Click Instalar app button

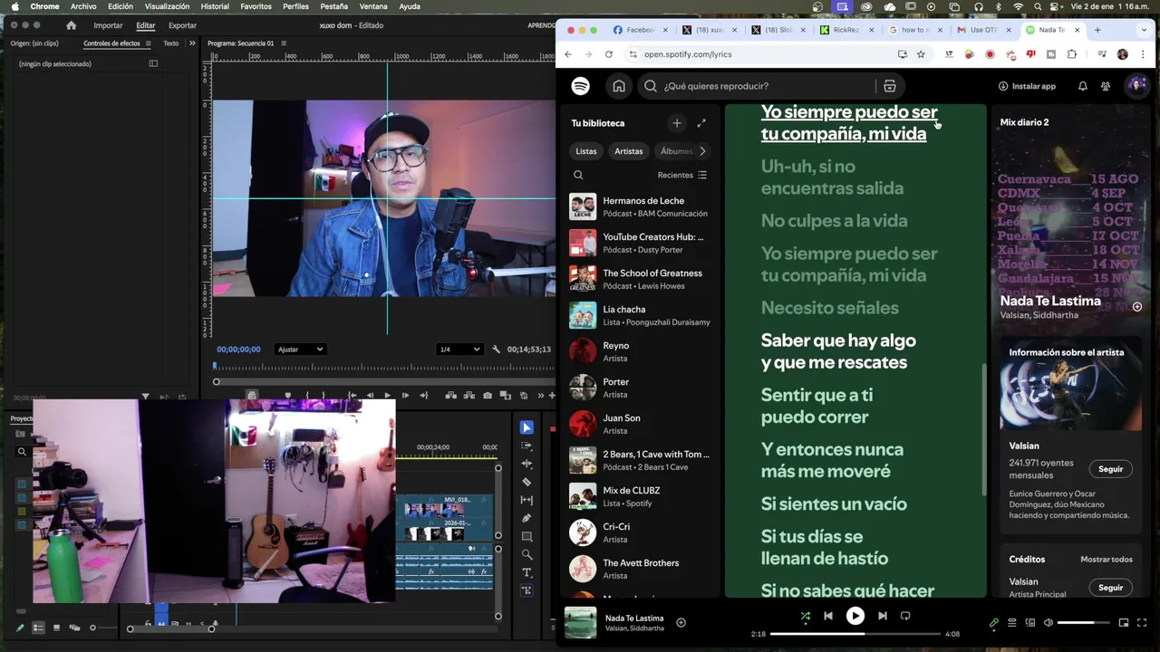(1027, 86)
